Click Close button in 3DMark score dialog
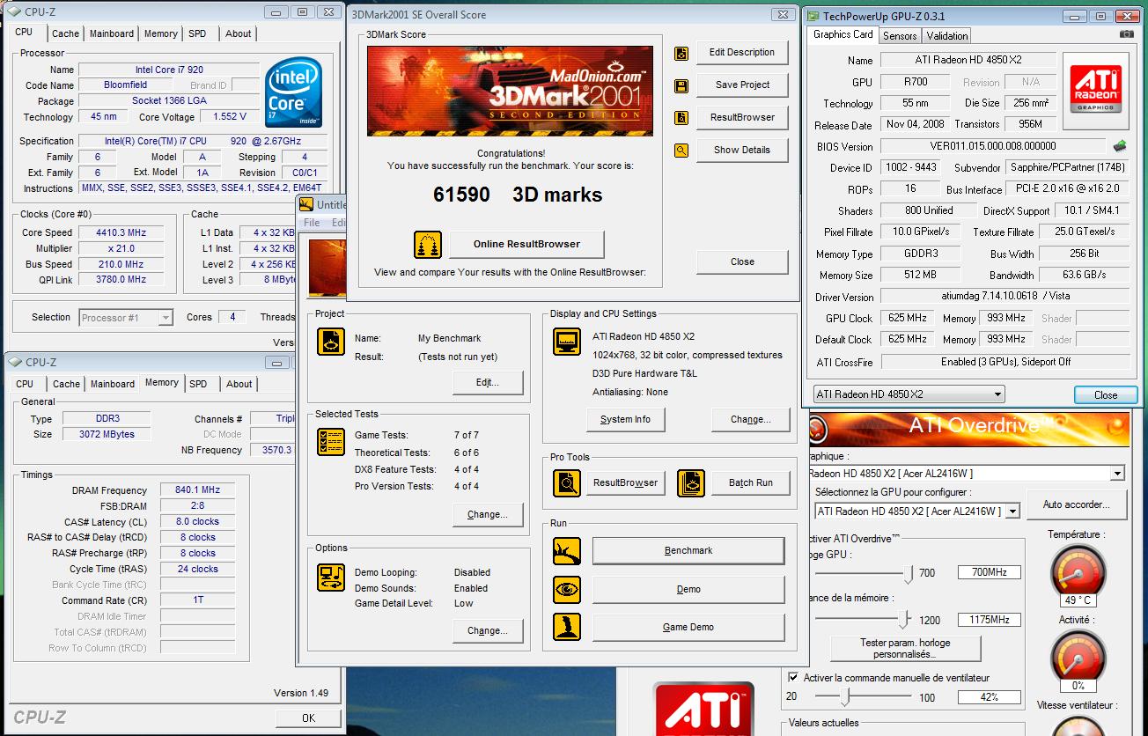Image resolution: width=1148 pixels, height=736 pixels. [x=742, y=262]
